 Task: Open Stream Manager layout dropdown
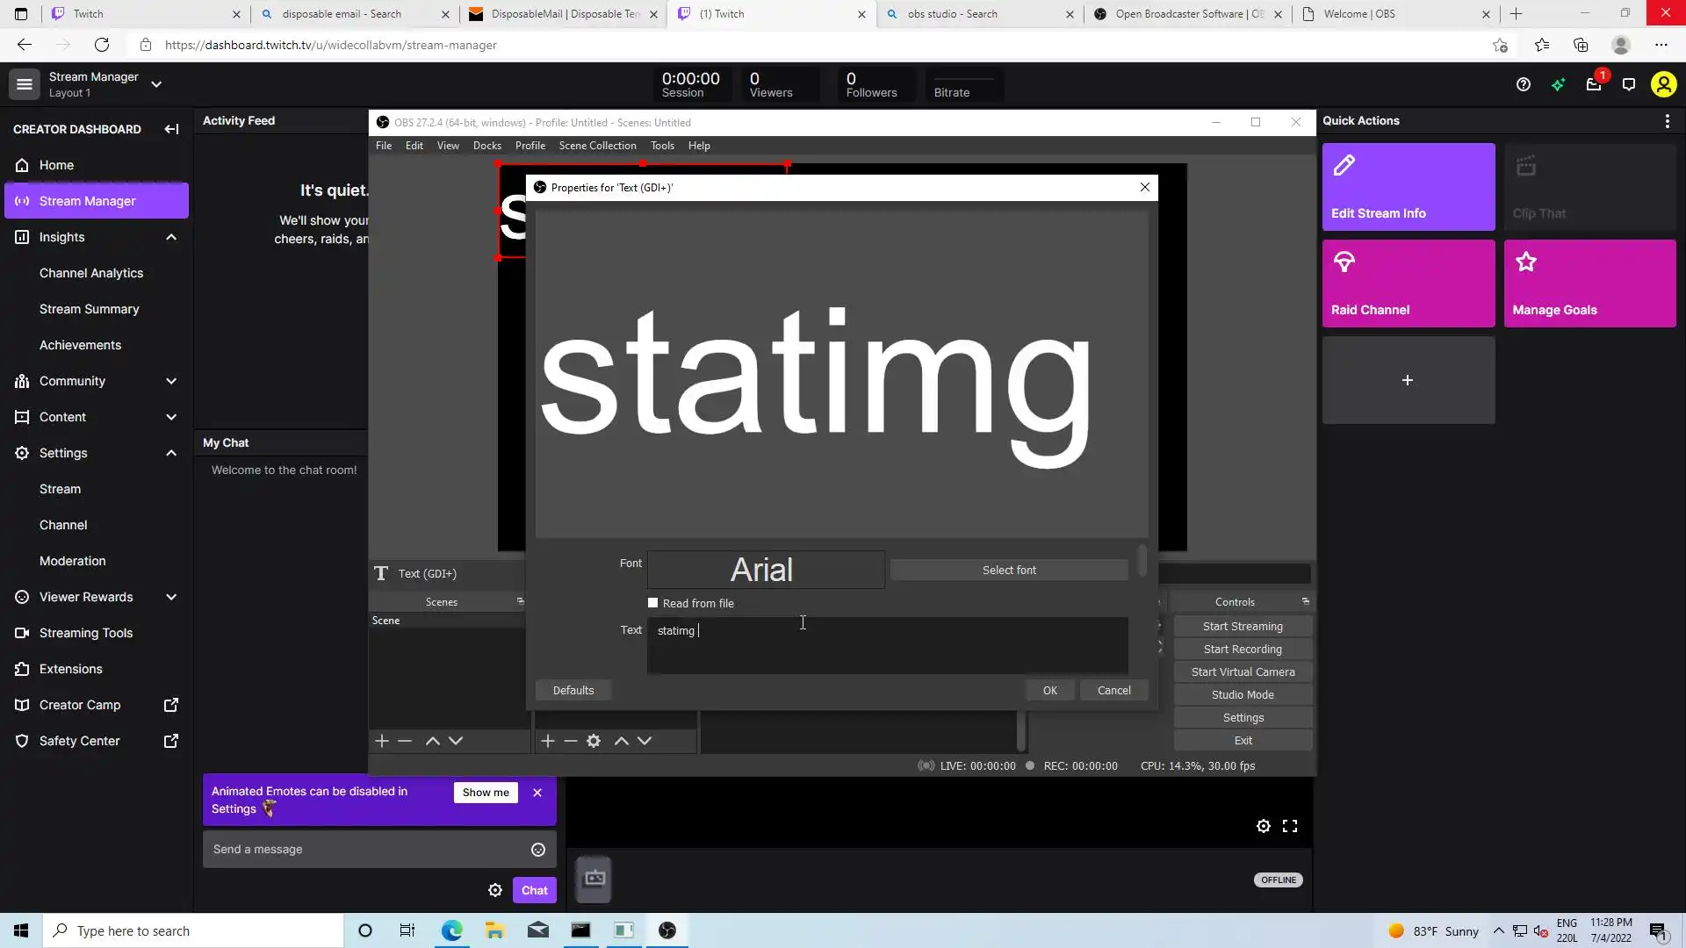coord(156,84)
